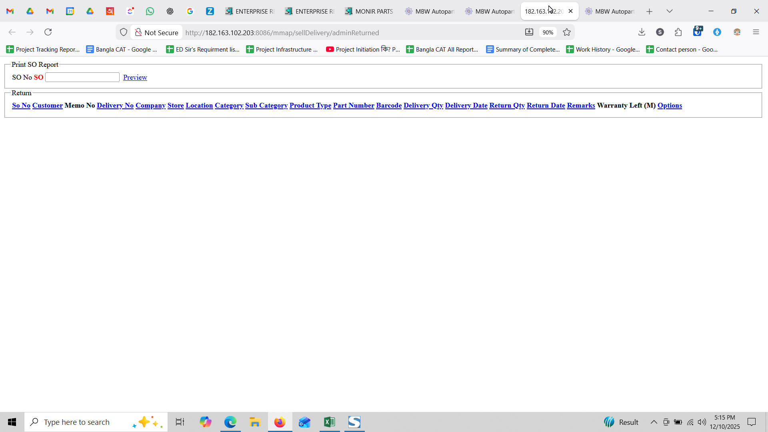Open the Firefox hamburger application menu
This screenshot has height=432, width=768.
click(756, 32)
